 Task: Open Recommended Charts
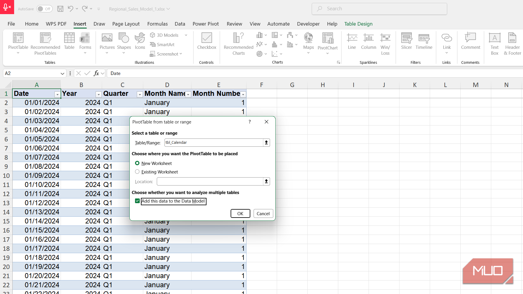coord(239,44)
